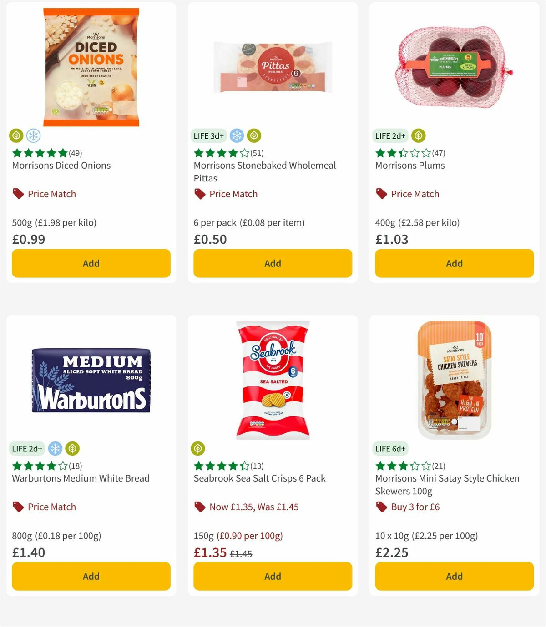Click the red offer tag icon beside Buy 3 for £6

(x=381, y=507)
